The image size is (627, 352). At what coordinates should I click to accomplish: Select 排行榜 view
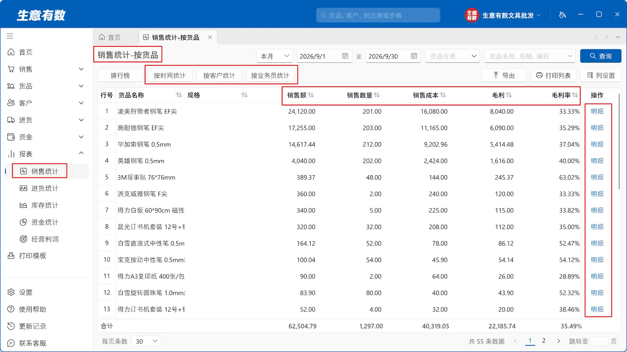(120, 75)
